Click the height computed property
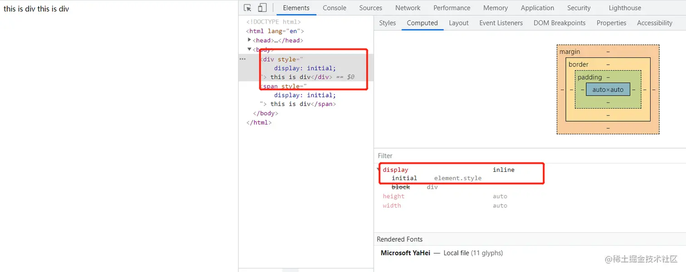Viewport: 686px width, 272px height. coord(393,196)
